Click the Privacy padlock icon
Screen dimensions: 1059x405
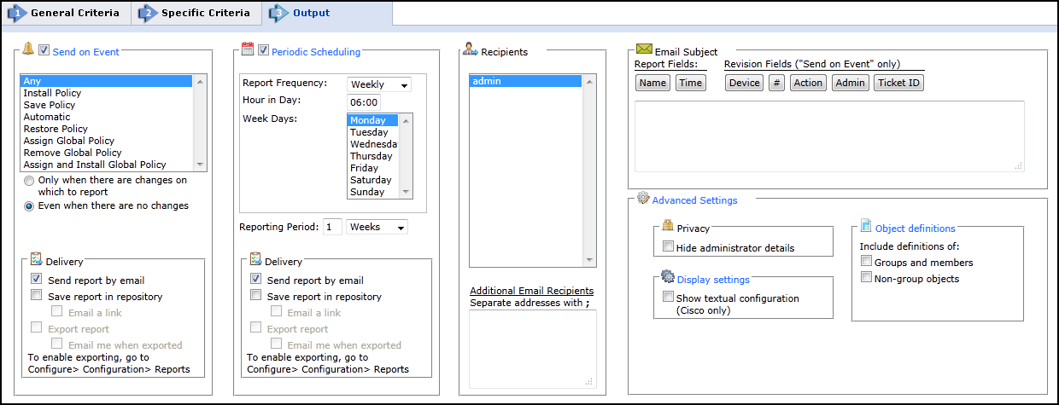click(668, 226)
